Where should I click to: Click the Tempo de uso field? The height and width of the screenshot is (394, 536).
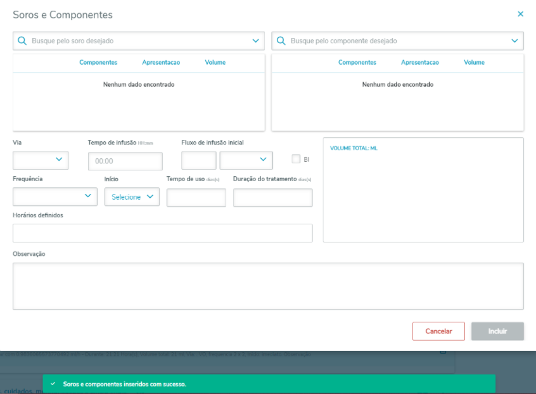[196, 198]
